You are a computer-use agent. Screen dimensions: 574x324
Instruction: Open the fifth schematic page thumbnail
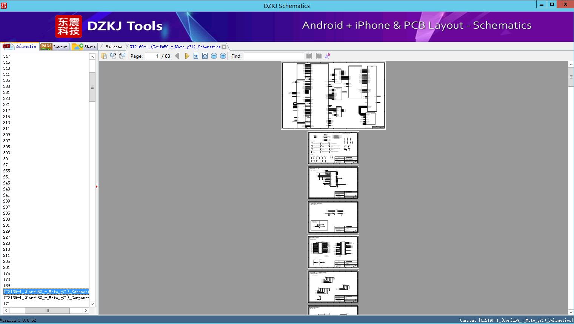pyautogui.click(x=333, y=252)
